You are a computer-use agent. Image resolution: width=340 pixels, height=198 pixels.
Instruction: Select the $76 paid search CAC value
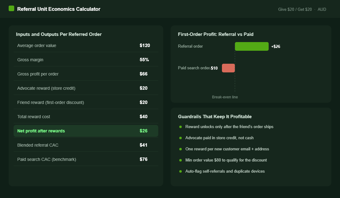coord(143,159)
